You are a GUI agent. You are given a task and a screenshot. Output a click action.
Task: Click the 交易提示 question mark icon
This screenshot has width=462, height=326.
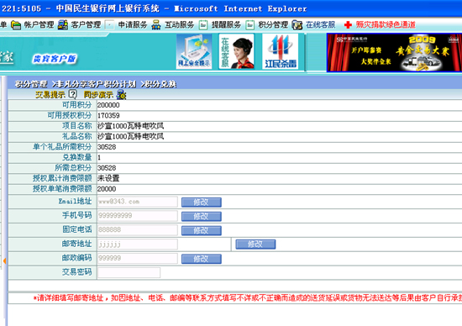pyautogui.click(x=73, y=94)
